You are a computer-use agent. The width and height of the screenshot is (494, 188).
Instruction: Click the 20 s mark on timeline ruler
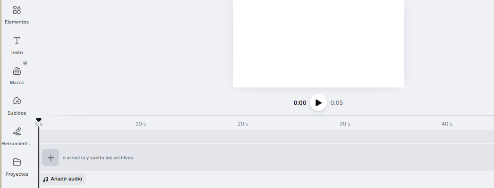click(x=243, y=124)
